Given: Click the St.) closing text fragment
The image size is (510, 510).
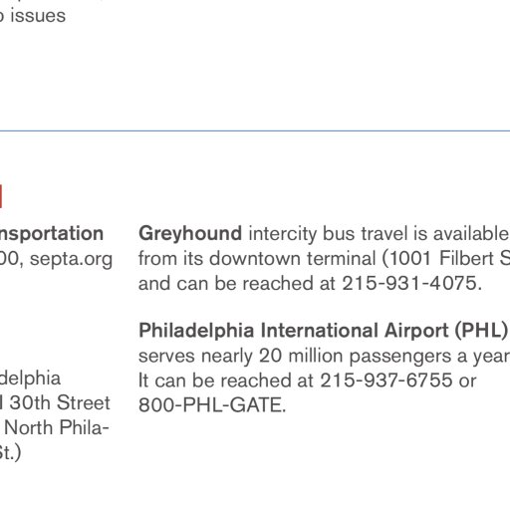Looking at the screenshot, I should click(x=10, y=452).
